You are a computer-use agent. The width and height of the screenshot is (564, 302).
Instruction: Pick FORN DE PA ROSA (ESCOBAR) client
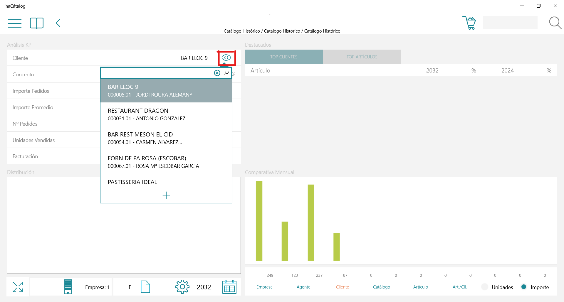(x=166, y=162)
